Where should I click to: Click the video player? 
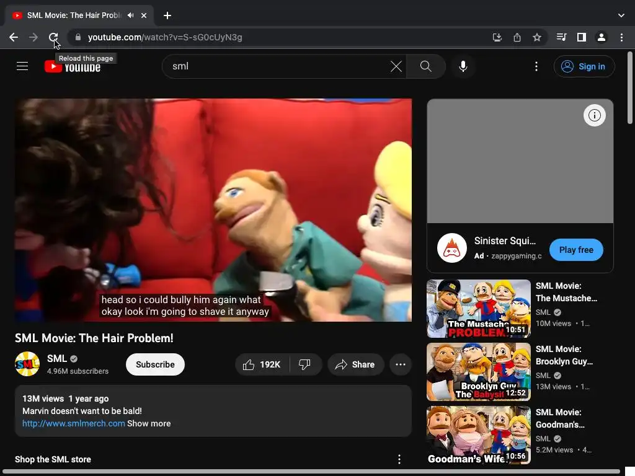213,210
